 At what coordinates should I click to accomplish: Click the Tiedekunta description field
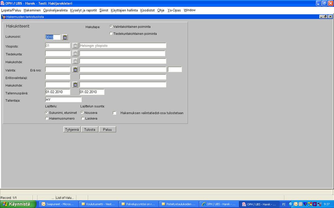click(x=122, y=54)
